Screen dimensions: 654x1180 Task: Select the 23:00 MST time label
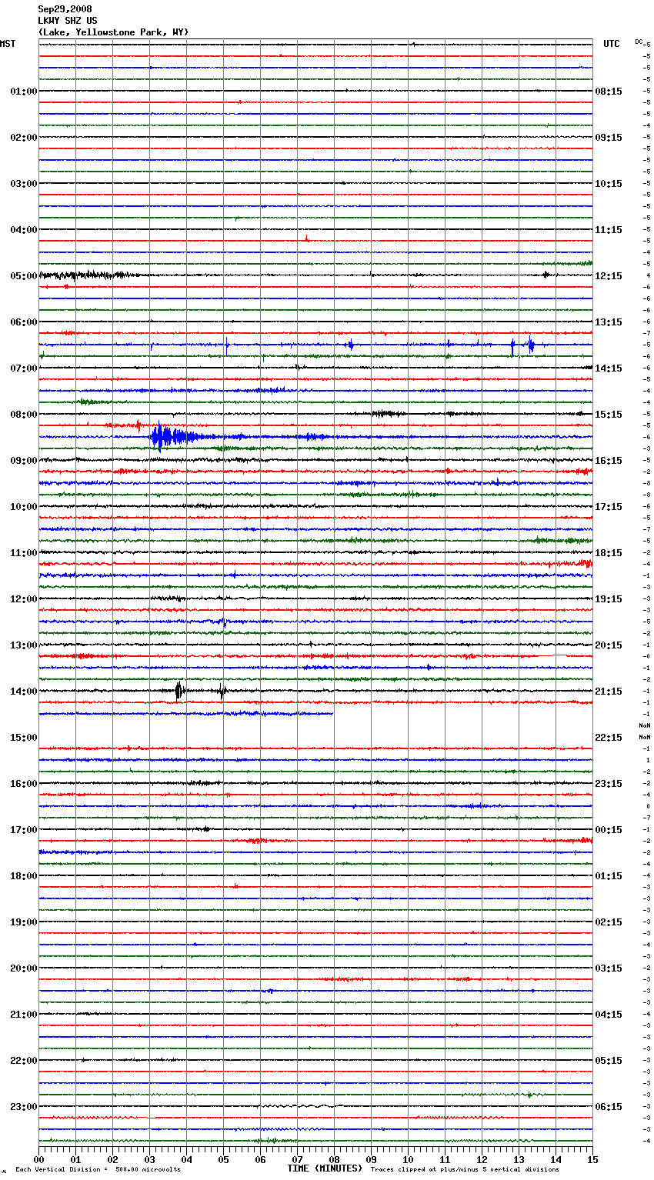tap(24, 1107)
